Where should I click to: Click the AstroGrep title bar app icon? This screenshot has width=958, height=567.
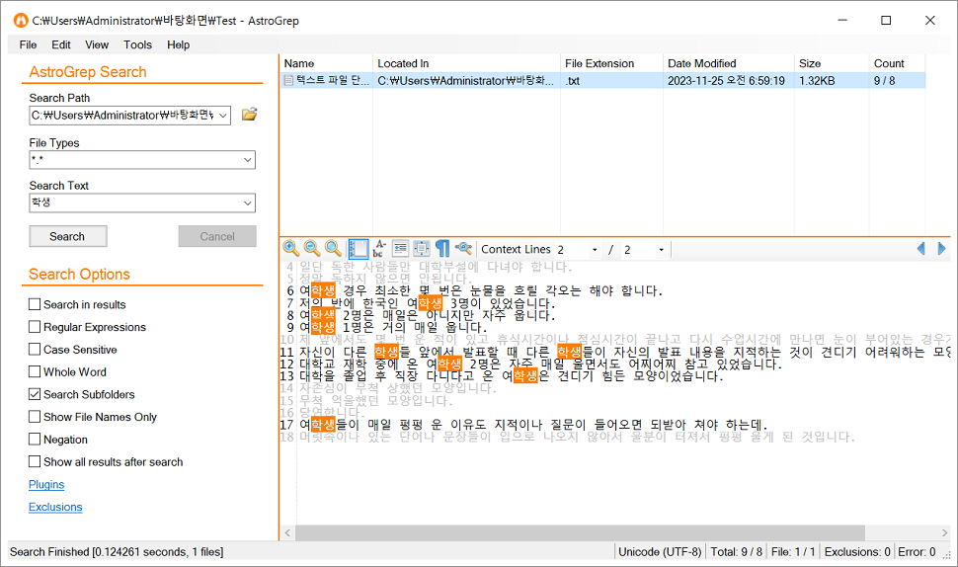[21, 20]
